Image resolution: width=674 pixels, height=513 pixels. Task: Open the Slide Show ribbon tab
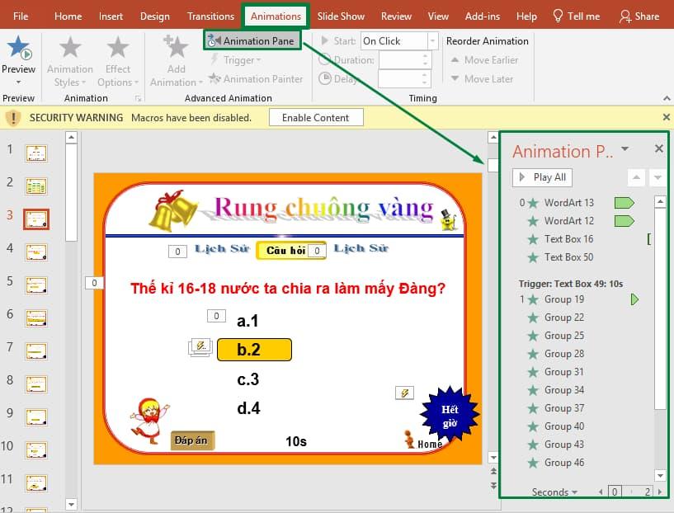340,15
